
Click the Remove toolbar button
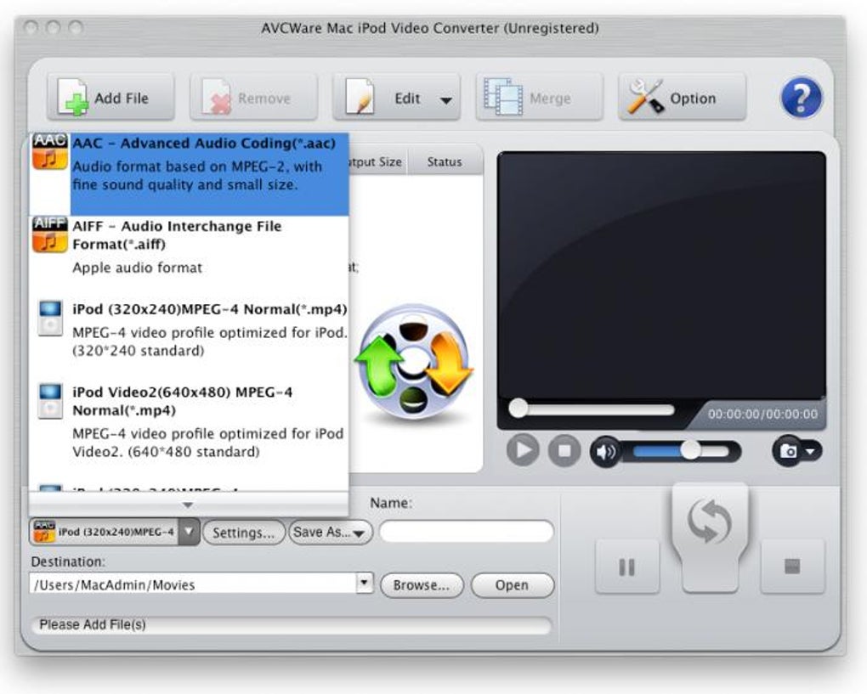[254, 98]
